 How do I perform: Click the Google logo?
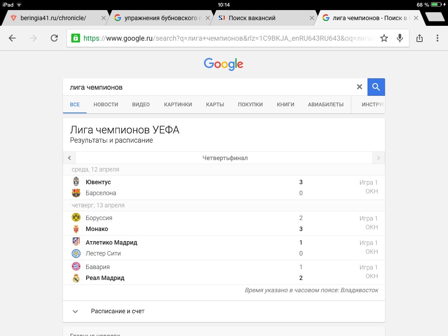point(224,64)
